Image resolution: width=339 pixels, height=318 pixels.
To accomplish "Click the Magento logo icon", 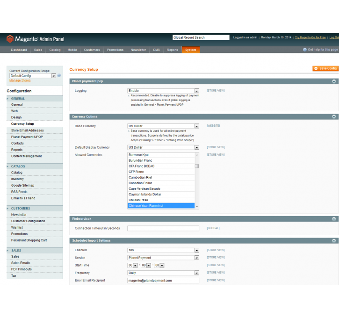I will pyautogui.click(x=10, y=39).
